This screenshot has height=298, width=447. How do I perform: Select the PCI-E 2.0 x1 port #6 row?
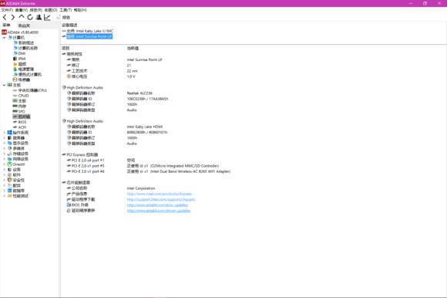pos(88,171)
